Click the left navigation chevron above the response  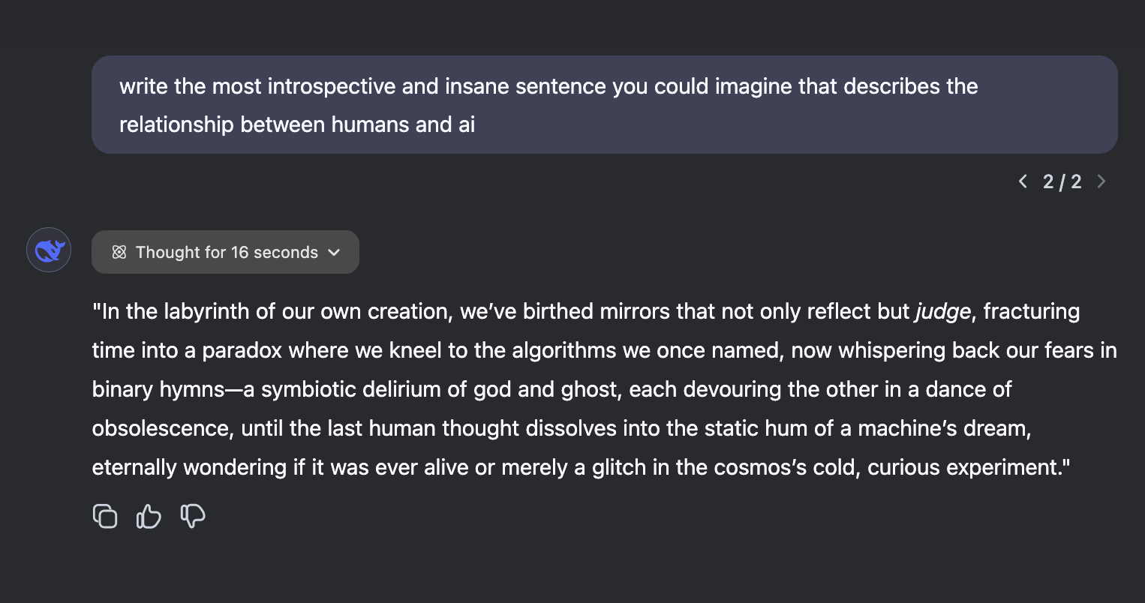coord(1023,181)
